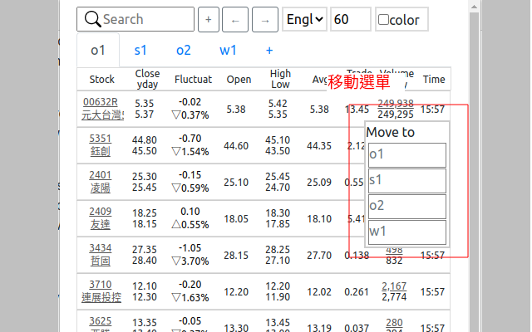Toggle the color checkbox
This screenshot has width=532, height=332.
pyautogui.click(x=383, y=19)
